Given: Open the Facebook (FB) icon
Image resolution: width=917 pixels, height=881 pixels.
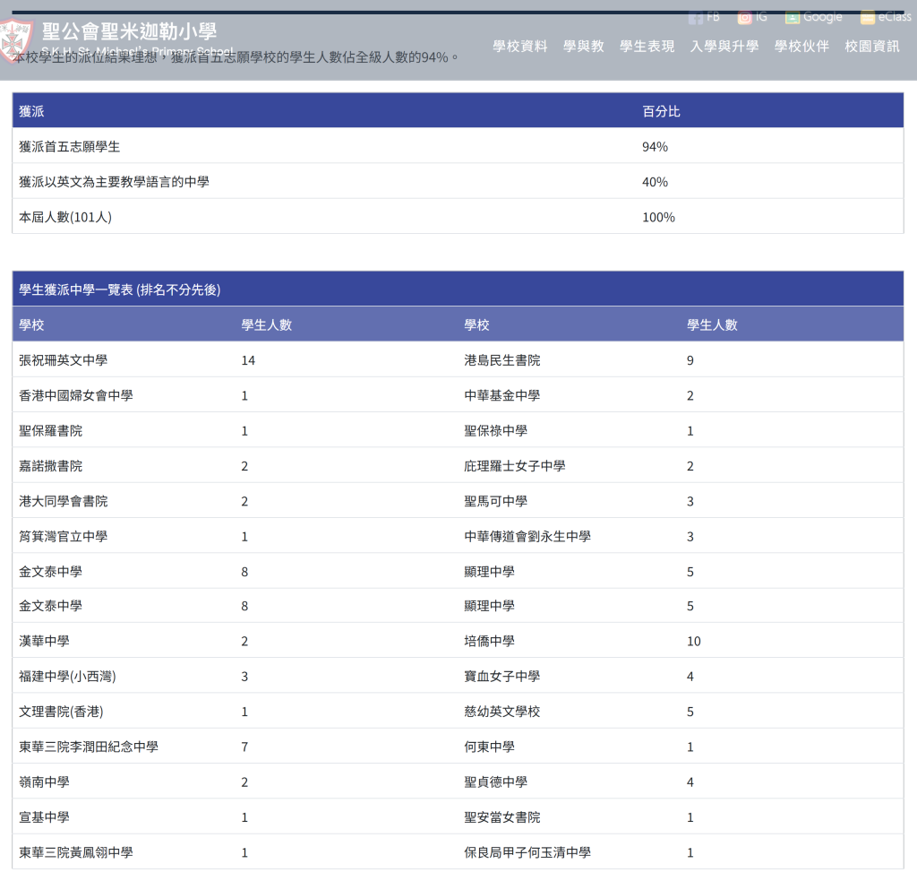Looking at the screenshot, I should [x=696, y=17].
